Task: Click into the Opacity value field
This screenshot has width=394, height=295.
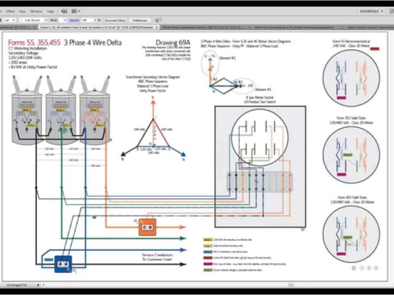Action: [86, 20]
